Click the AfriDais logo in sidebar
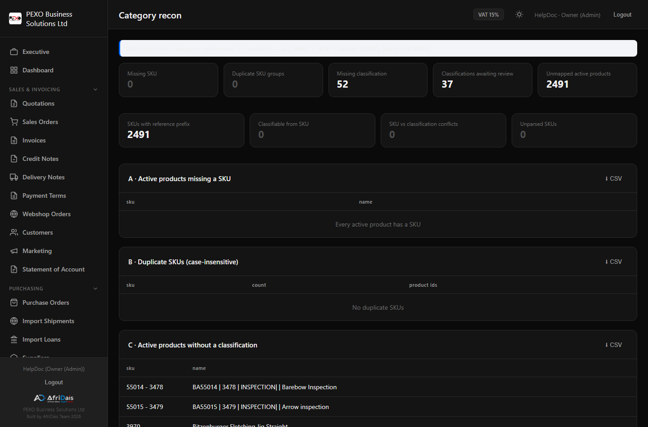 tap(54, 398)
